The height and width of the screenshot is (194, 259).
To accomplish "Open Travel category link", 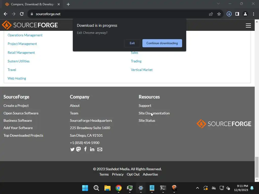I will tap(12, 70).
